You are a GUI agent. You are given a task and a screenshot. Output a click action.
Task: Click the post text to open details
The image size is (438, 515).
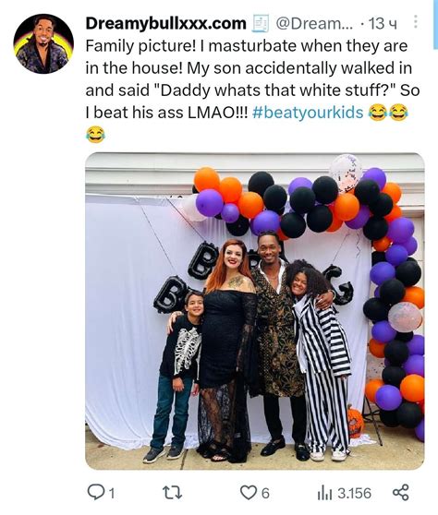coord(252,79)
